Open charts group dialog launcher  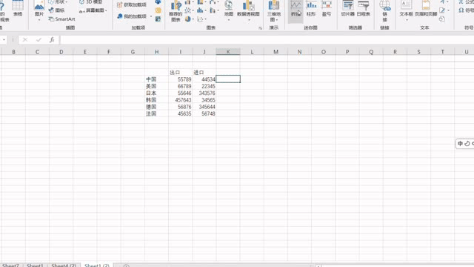(260, 28)
